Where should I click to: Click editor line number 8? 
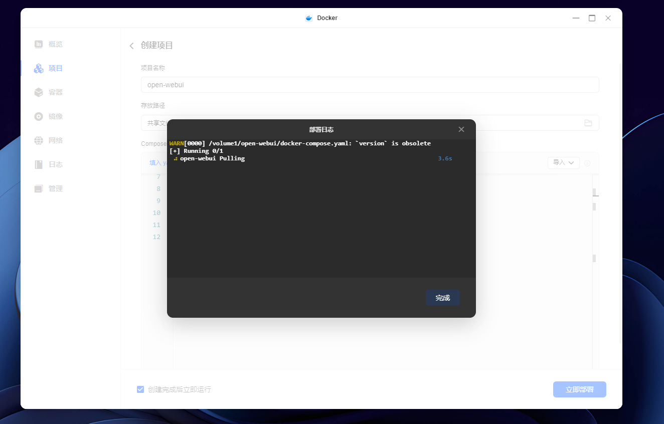158,188
